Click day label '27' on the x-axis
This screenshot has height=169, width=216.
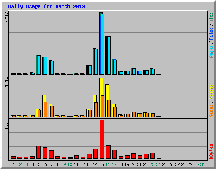point(177,164)
